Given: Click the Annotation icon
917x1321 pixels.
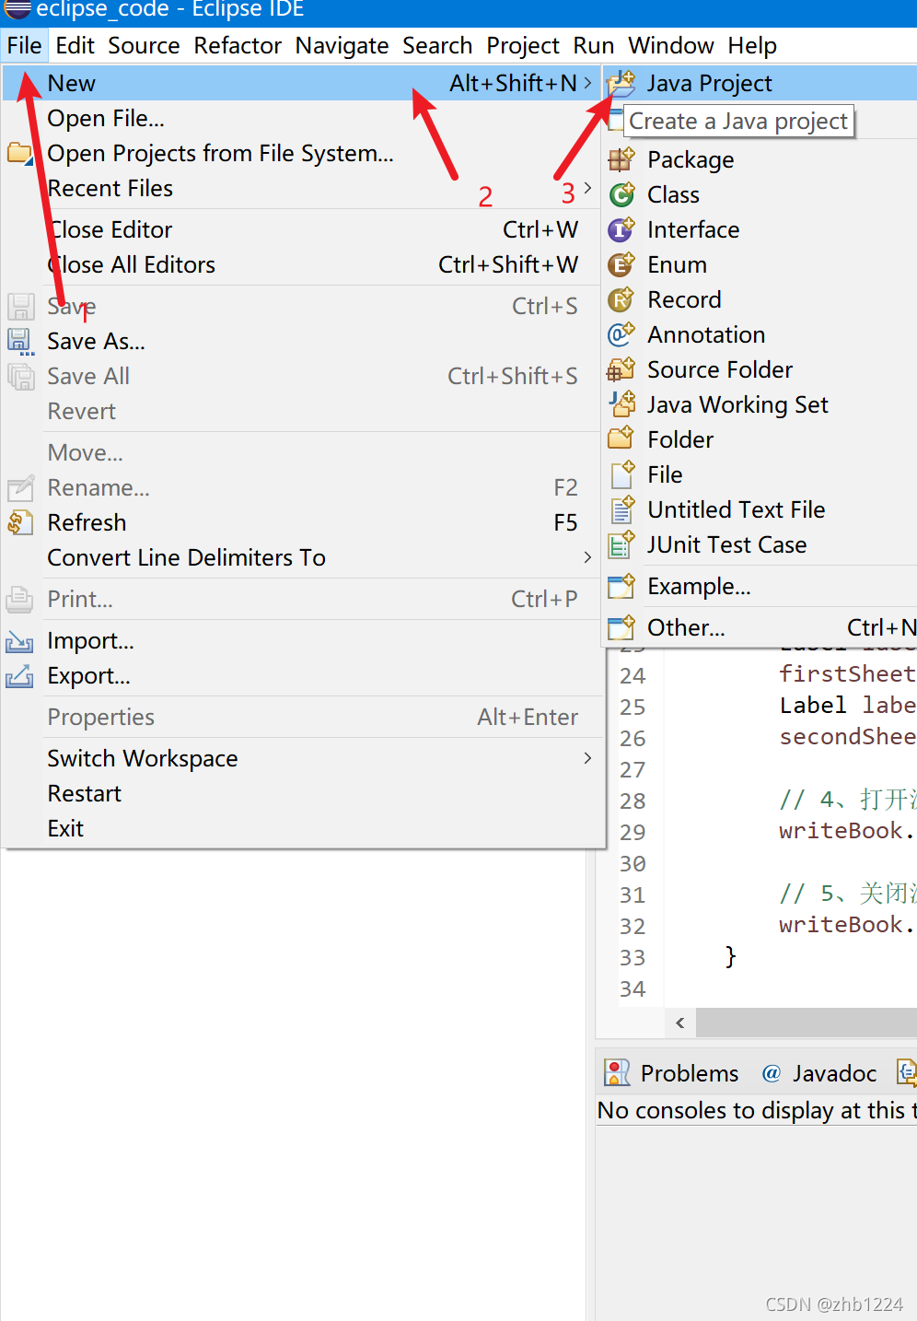Looking at the screenshot, I should coord(621,334).
